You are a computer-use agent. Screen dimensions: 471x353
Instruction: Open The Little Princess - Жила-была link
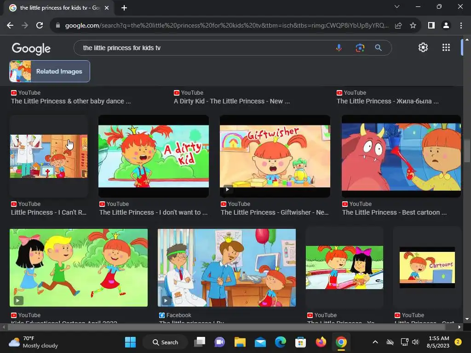click(x=387, y=101)
